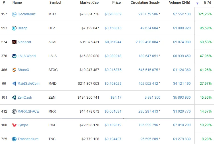Image resolution: width=214 pixels, height=145 pixels.
Task: Click the sort arrow beside % 7d
Action: point(197,3)
